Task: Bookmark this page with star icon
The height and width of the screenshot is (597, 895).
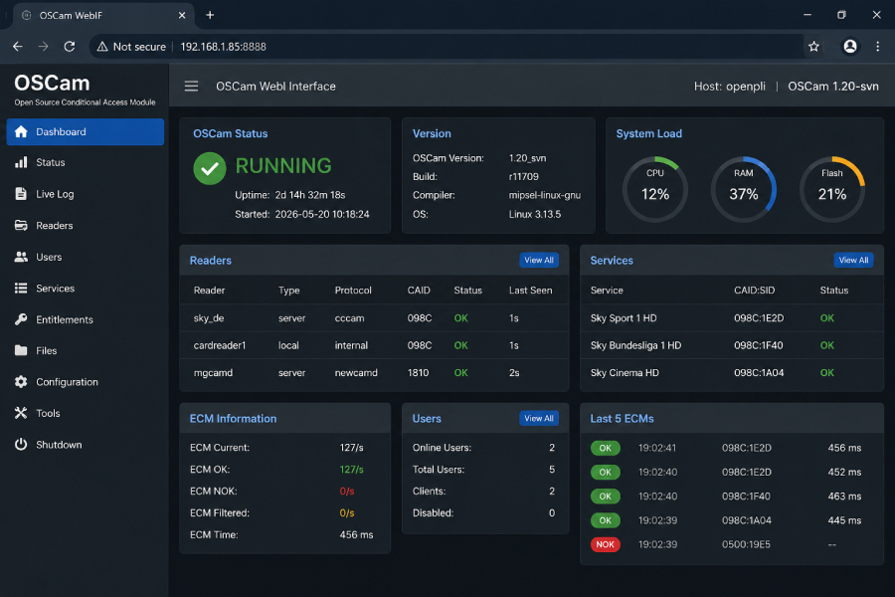Action: pos(813,47)
